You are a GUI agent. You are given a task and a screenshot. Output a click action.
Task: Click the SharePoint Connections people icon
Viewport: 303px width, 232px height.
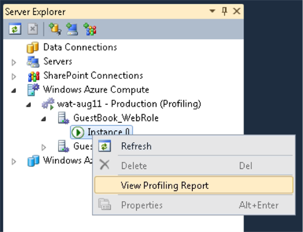click(x=34, y=76)
